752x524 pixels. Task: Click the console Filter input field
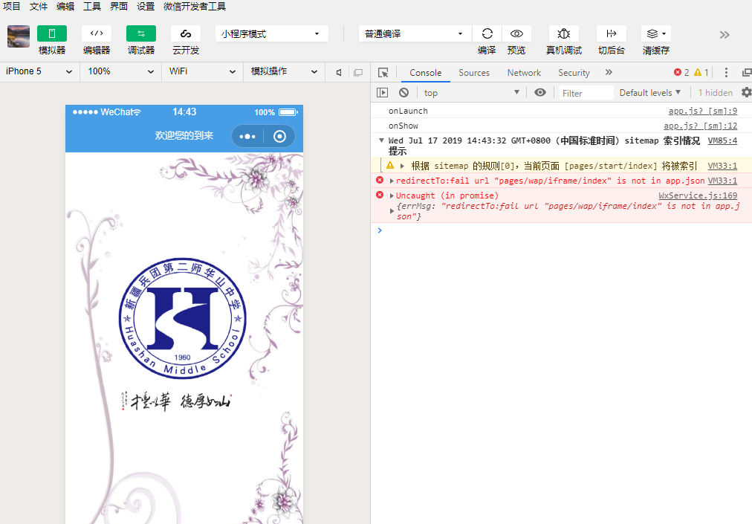587,93
